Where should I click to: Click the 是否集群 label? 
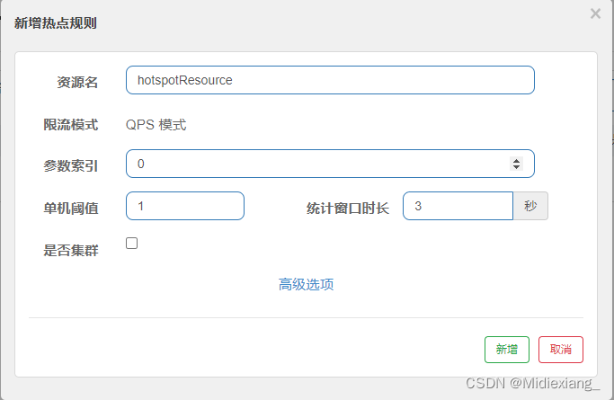click(x=70, y=251)
